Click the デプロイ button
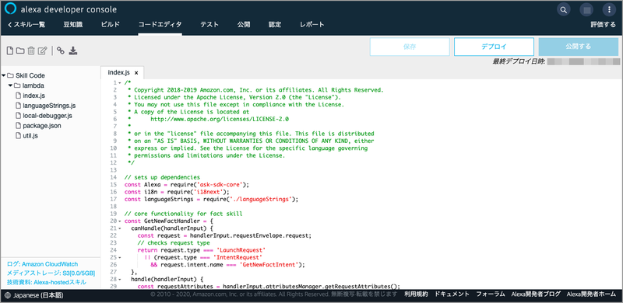Image resolution: width=623 pixels, height=303 pixels. click(x=494, y=47)
